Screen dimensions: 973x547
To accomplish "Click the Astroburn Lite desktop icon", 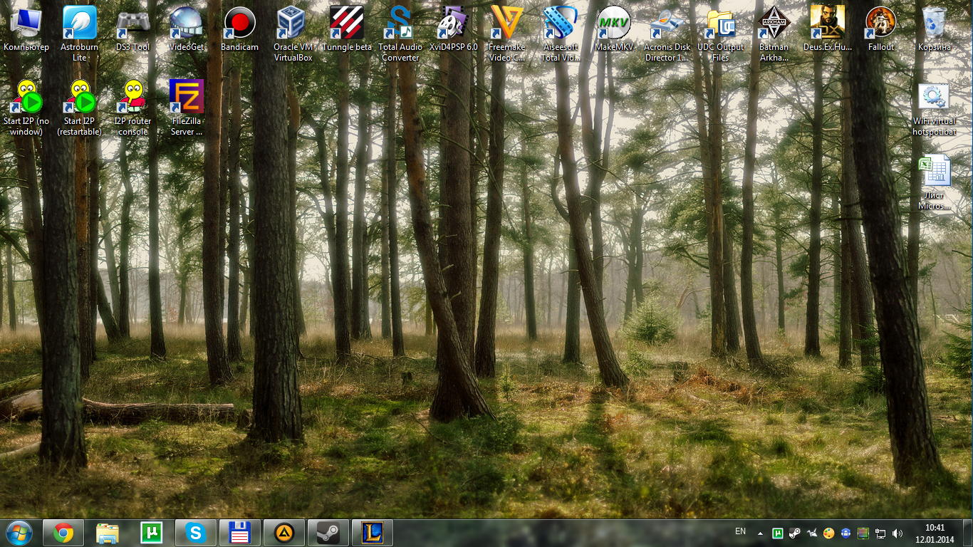I will tap(80, 24).
